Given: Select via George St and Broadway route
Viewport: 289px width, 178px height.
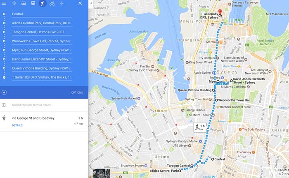Looking at the screenshot, I should point(44,121).
